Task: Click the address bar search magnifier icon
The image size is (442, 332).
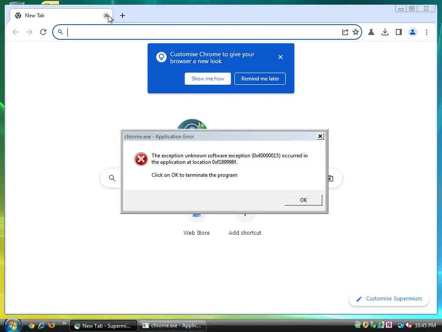Action: [60, 32]
